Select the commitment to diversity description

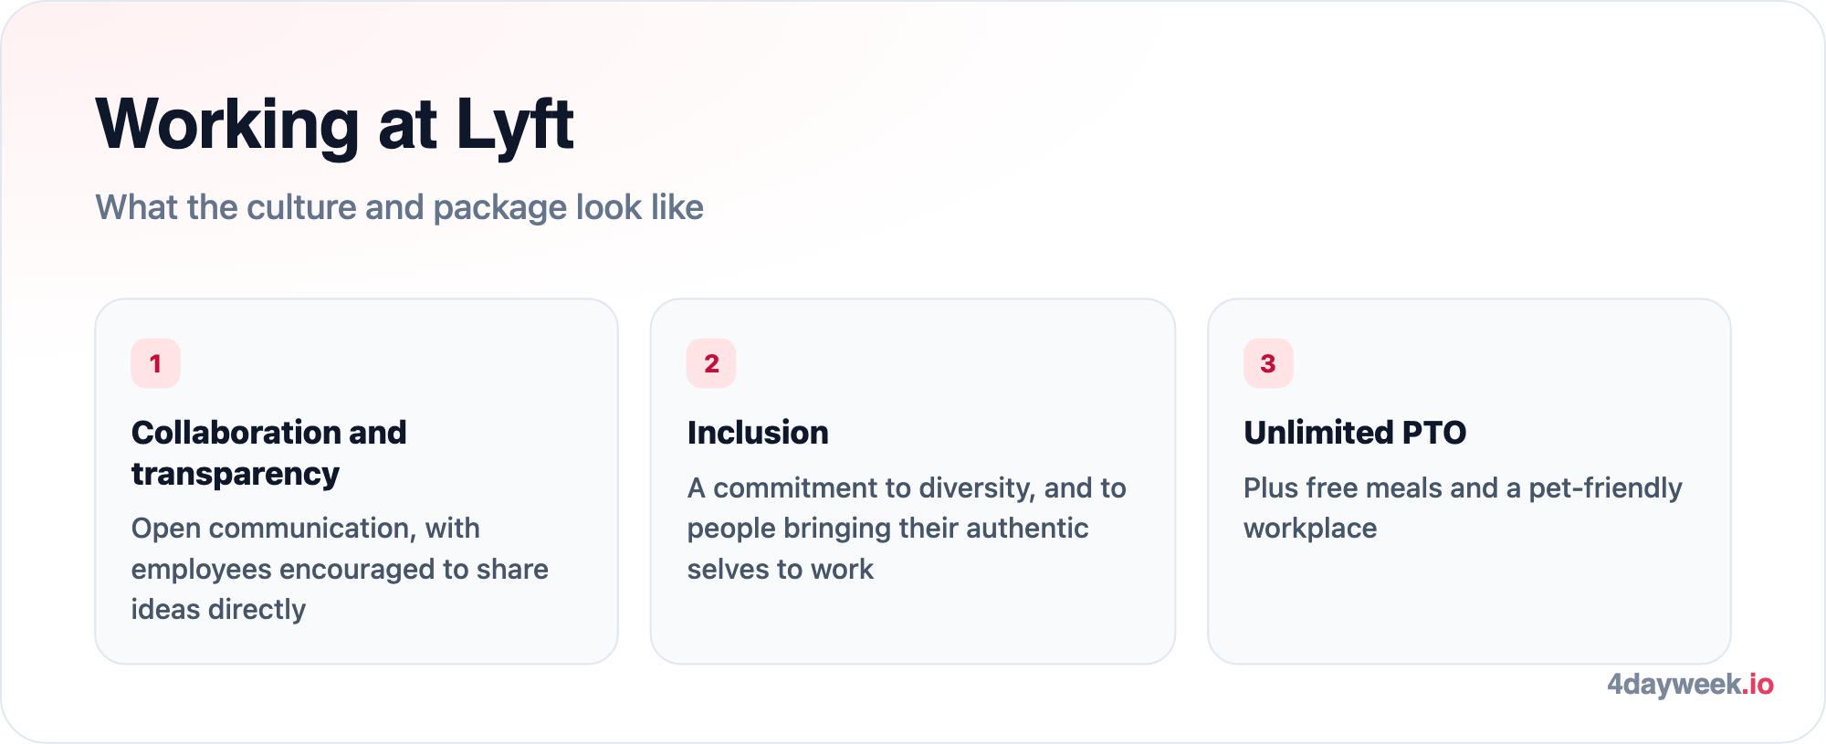pos(907,529)
